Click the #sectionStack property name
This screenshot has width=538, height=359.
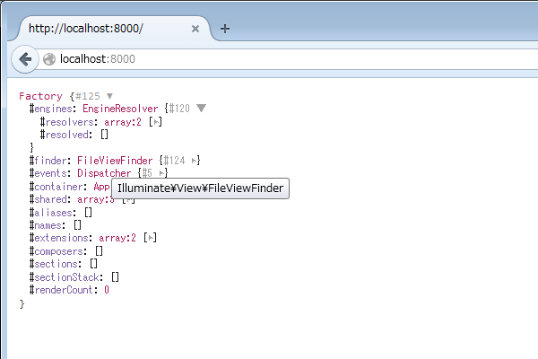[x=65, y=277]
